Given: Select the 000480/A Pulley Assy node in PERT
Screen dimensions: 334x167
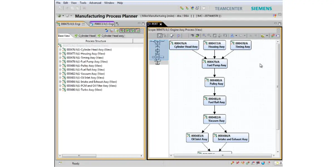Looking at the screenshot, I should coord(215,82).
